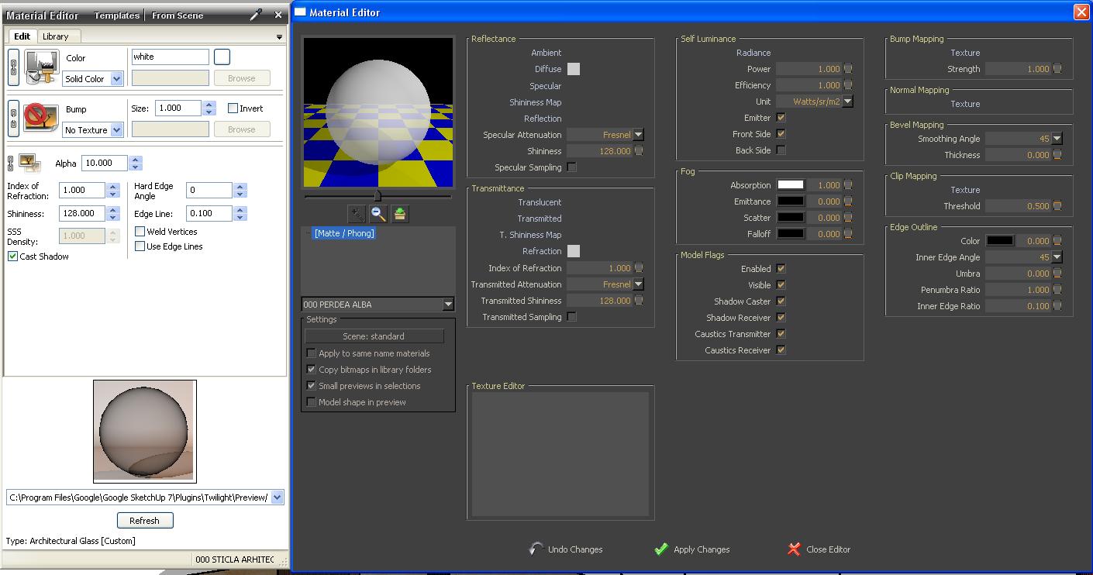1093x575 pixels.
Task: Click the spinner knob beside Clip Mapping Threshold
Action: tap(1057, 206)
